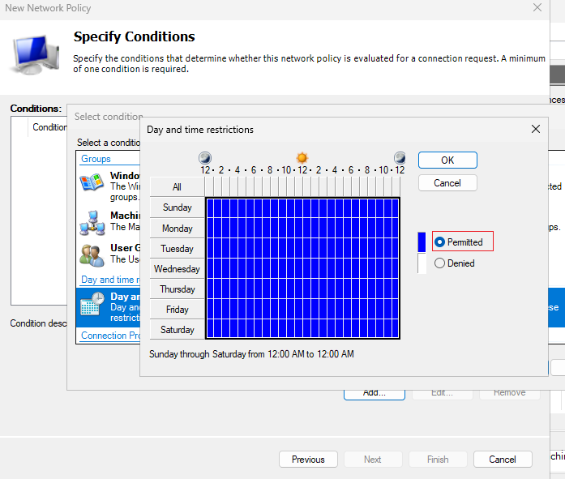The height and width of the screenshot is (479, 565).
Task: Click the computer monitor wizard icon
Action: pyautogui.click(x=36, y=55)
